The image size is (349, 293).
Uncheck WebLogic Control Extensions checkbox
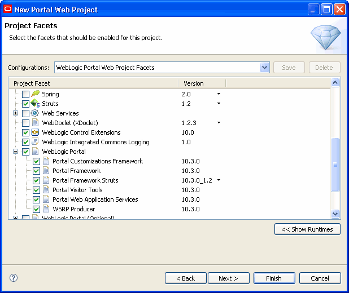pos(25,132)
